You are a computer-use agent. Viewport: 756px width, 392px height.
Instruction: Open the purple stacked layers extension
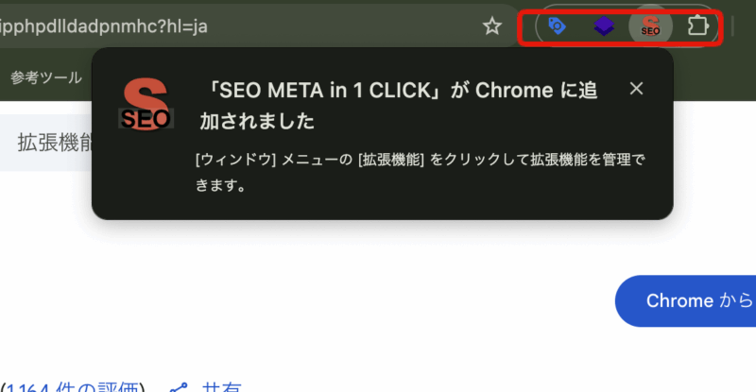604,26
